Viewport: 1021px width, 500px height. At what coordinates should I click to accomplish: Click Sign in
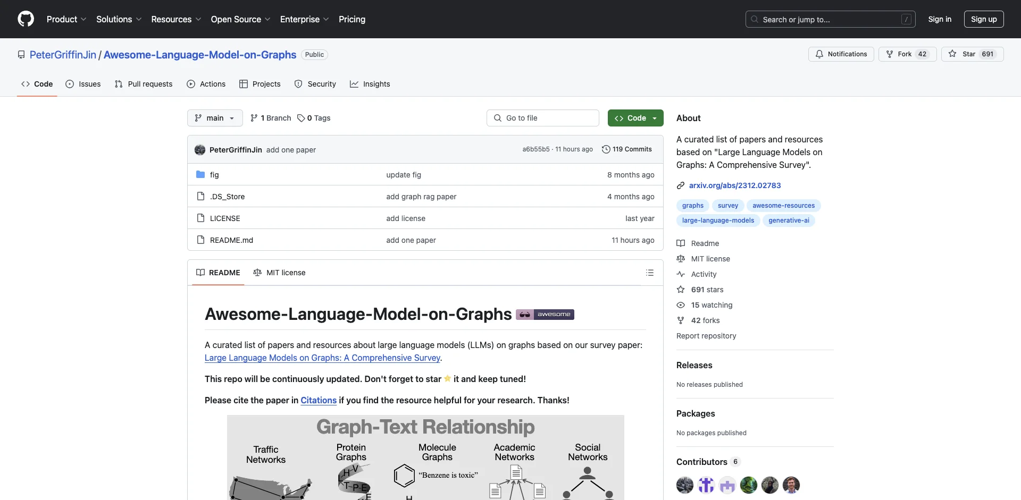point(940,19)
